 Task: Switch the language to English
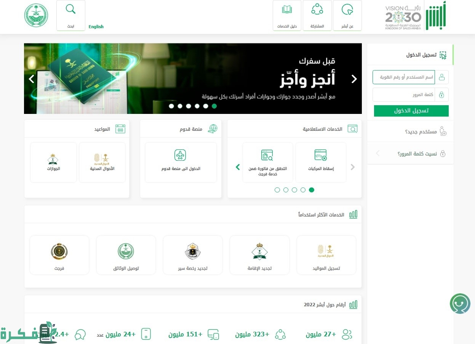[96, 27]
